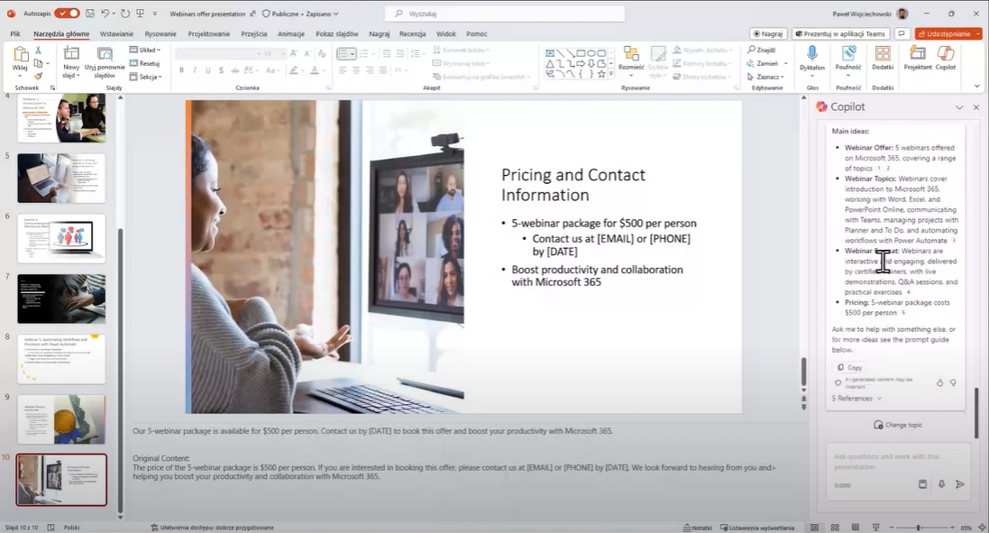
Task: Open the Plik menu tab
Action: tap(15, 34)
